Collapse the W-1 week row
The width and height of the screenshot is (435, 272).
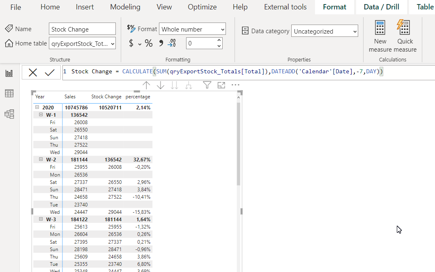(x=41, y=114)
